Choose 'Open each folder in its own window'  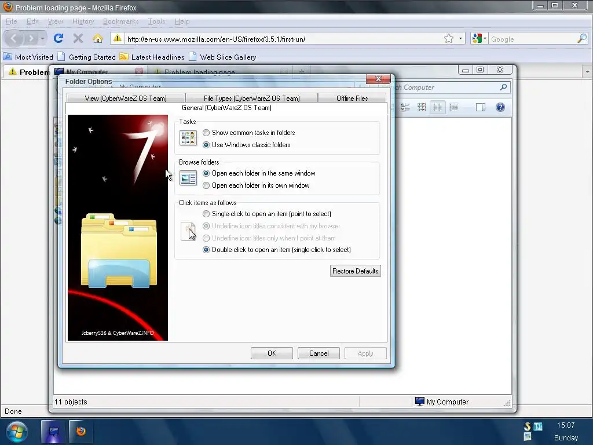pyautogui.click(x=206, y=185)
